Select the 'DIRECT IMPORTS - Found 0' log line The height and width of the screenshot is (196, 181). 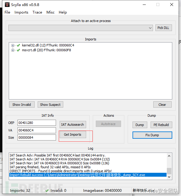61,171
